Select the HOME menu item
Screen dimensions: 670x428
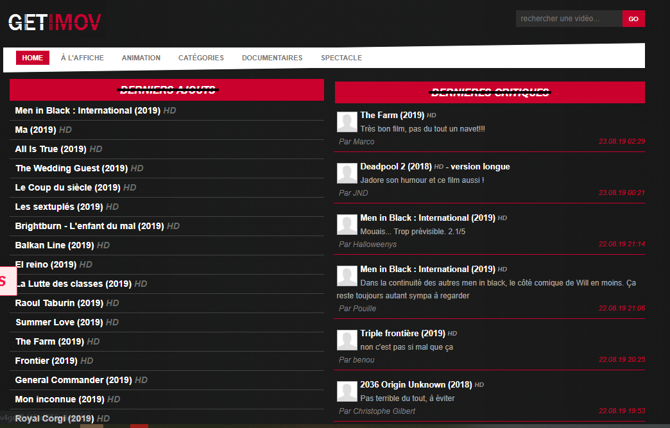pos(33,58)
